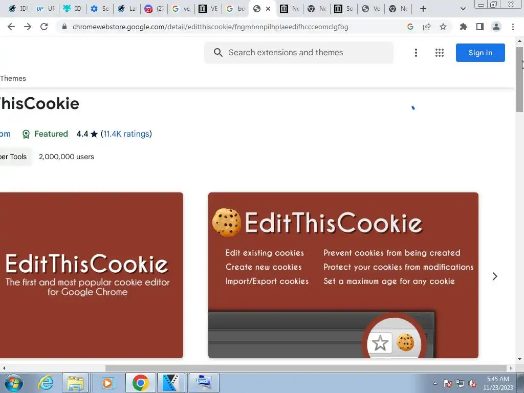This screenshot has width=524, height=393.
Task: Open the Windows Start menu
Action: (x=13, y=383)
